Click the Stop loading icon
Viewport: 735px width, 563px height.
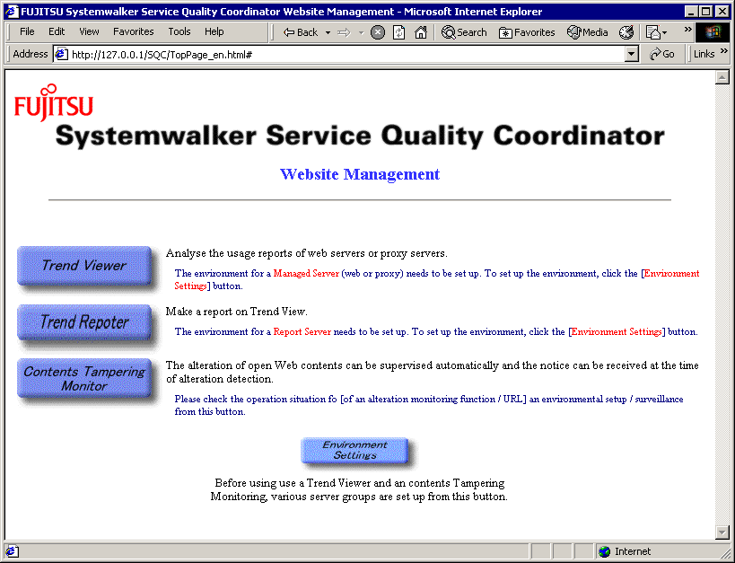click(377, 32)
